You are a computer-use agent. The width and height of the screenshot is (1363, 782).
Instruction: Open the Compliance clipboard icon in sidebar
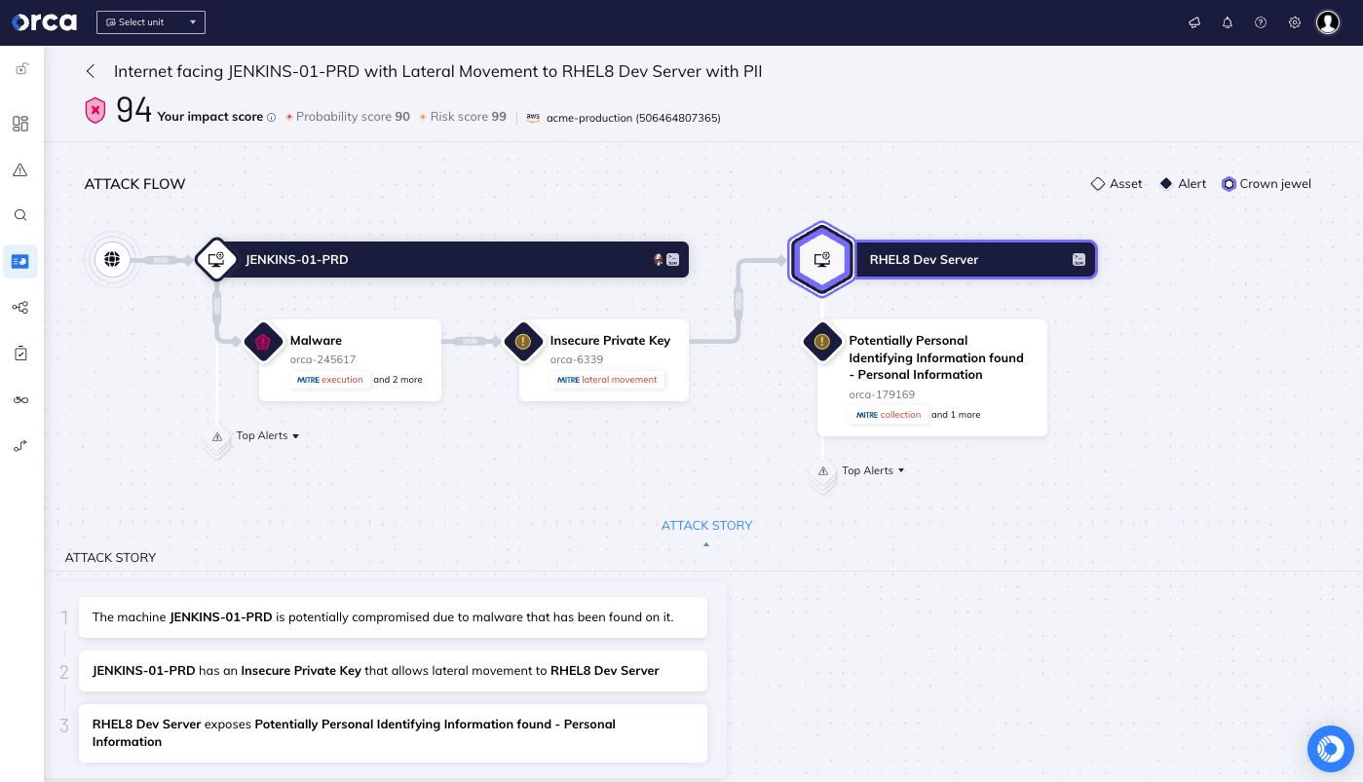coord(19,353)
